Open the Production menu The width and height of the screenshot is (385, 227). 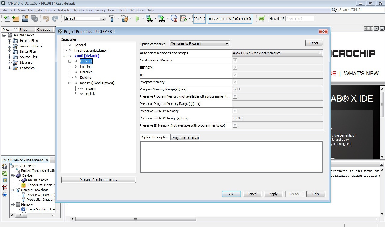83,10
